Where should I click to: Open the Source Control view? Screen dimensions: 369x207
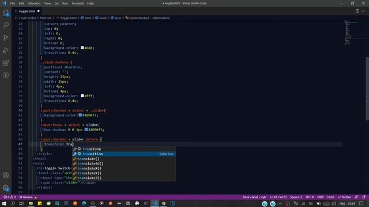coord(6,37)
